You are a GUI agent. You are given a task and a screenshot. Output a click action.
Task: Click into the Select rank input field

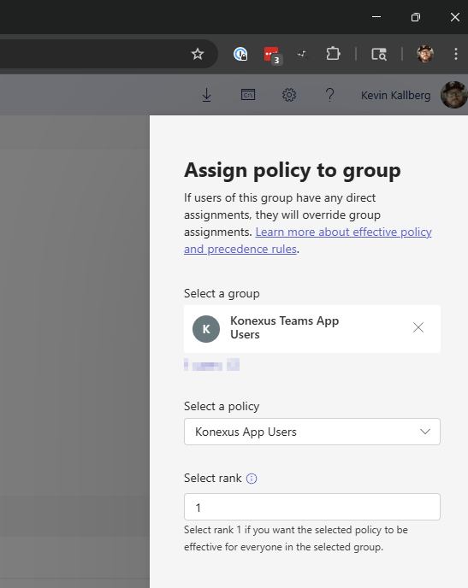312,507
